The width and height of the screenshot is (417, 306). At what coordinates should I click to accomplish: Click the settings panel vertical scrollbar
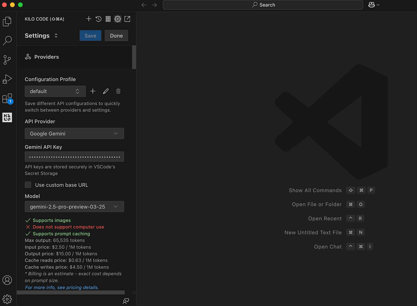tap(134, 57)
